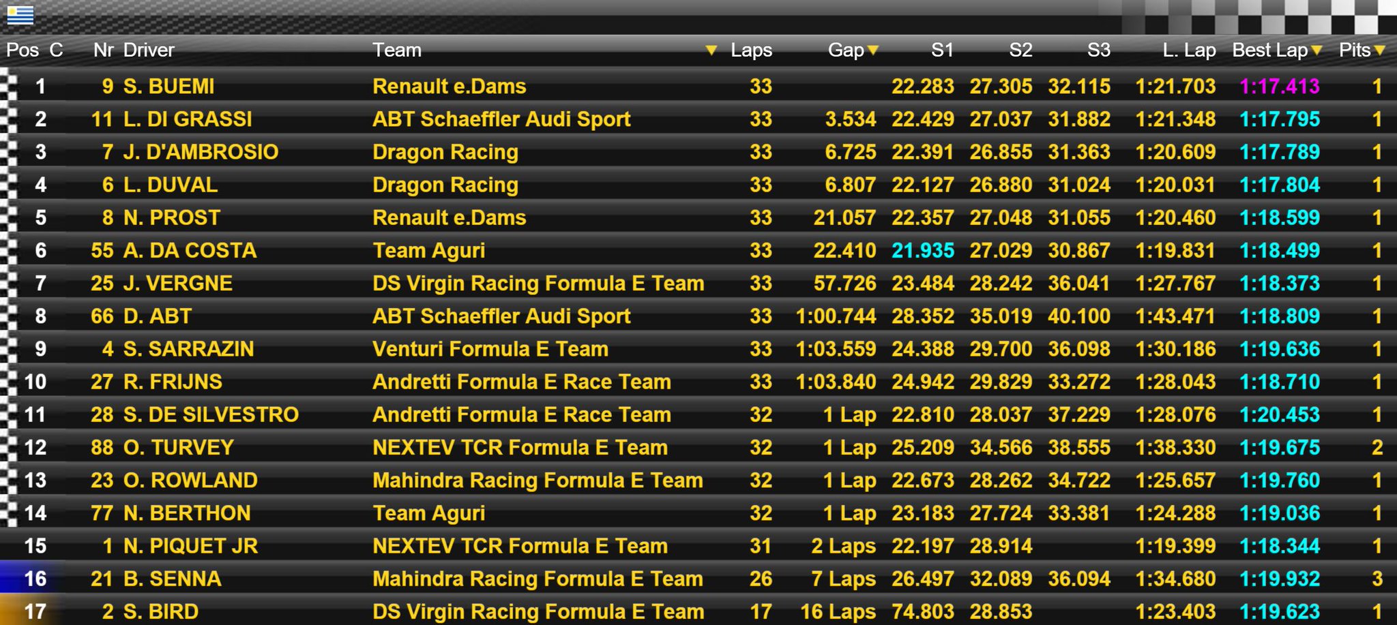This screenshot has height=625, width=1397.
Task: Select driver A. DA COSTA
Action: pyautogui.click(x=190, y=250)
